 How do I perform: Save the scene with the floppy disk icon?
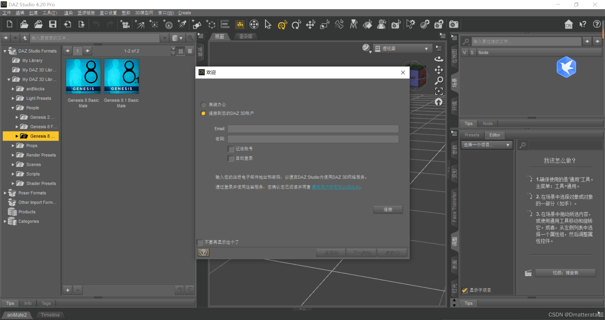[x=53, y=24]
